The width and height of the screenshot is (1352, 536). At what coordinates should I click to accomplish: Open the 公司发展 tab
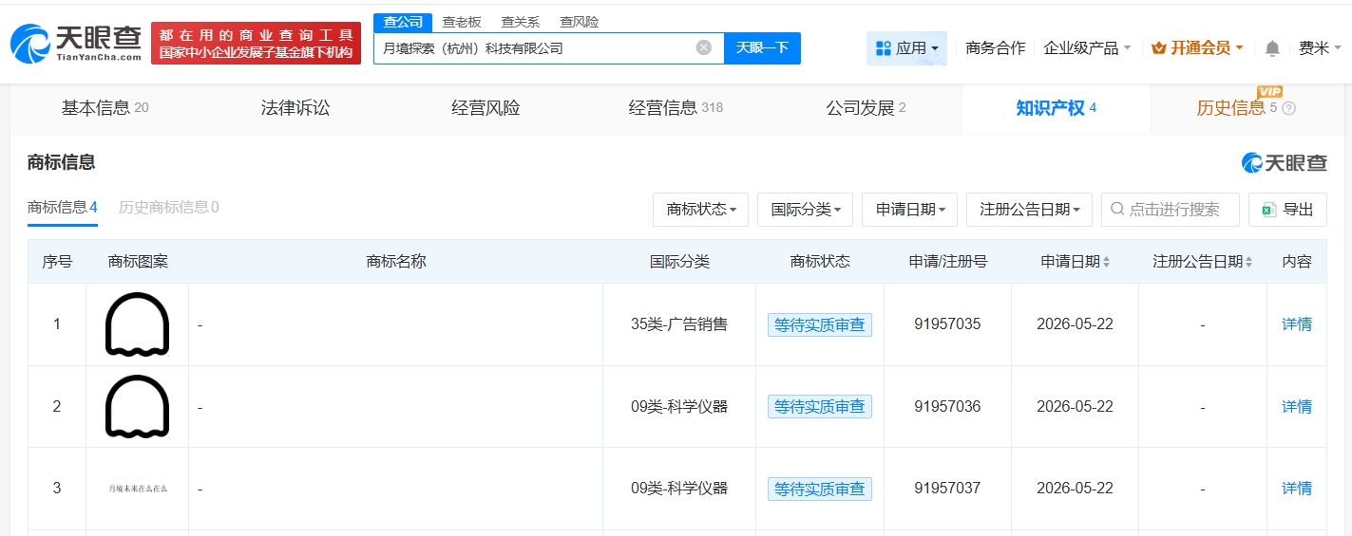866,108
